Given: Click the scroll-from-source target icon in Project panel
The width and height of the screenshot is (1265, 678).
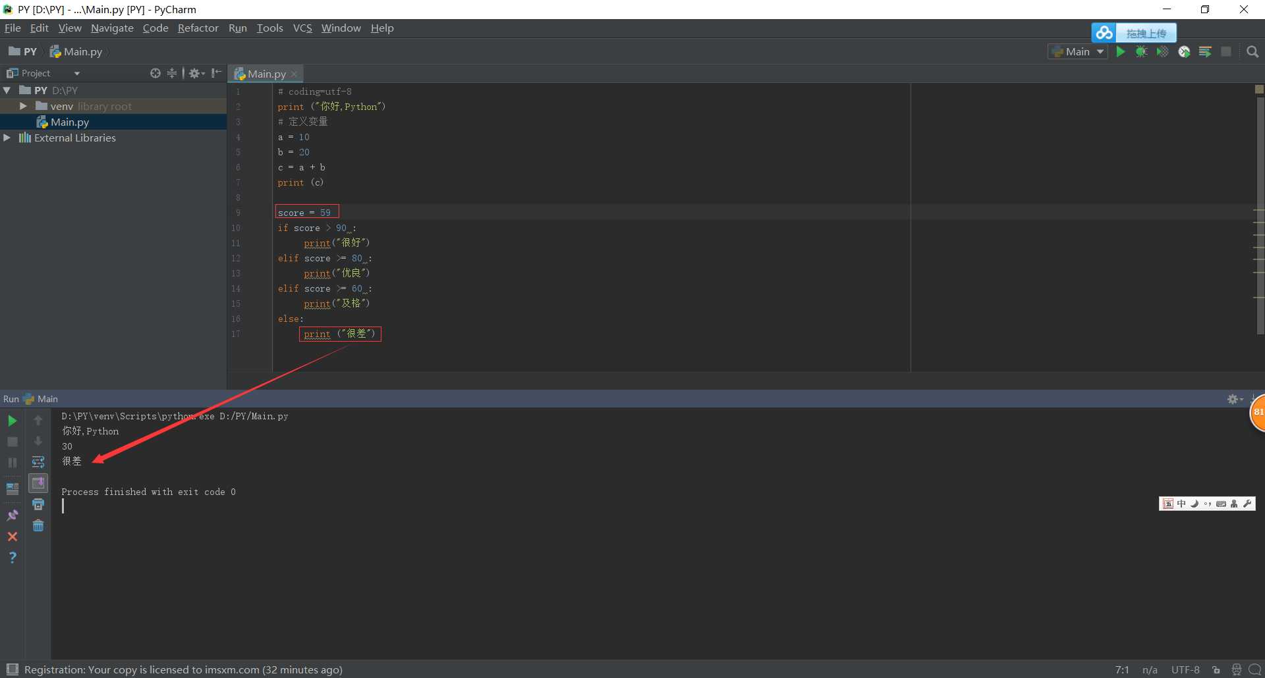Looking at the screenshot, I should 155,73.
